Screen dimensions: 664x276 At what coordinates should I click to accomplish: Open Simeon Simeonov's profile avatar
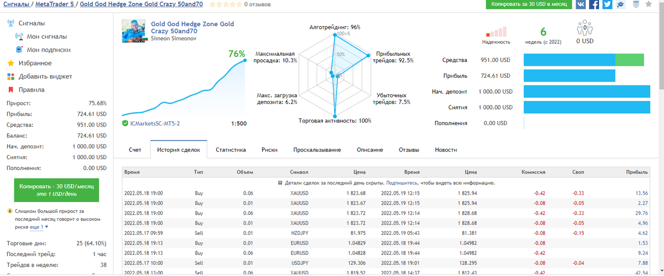tap(134, 31)
